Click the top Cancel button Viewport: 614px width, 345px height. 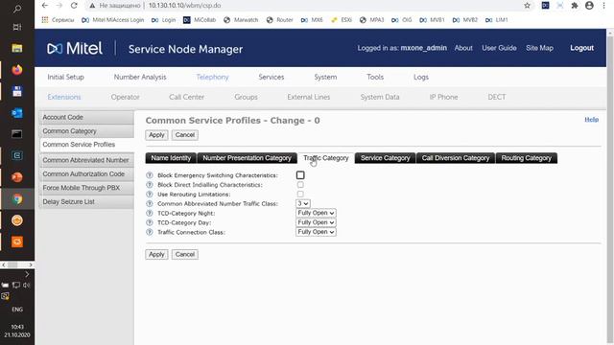(x=185, y=135)
